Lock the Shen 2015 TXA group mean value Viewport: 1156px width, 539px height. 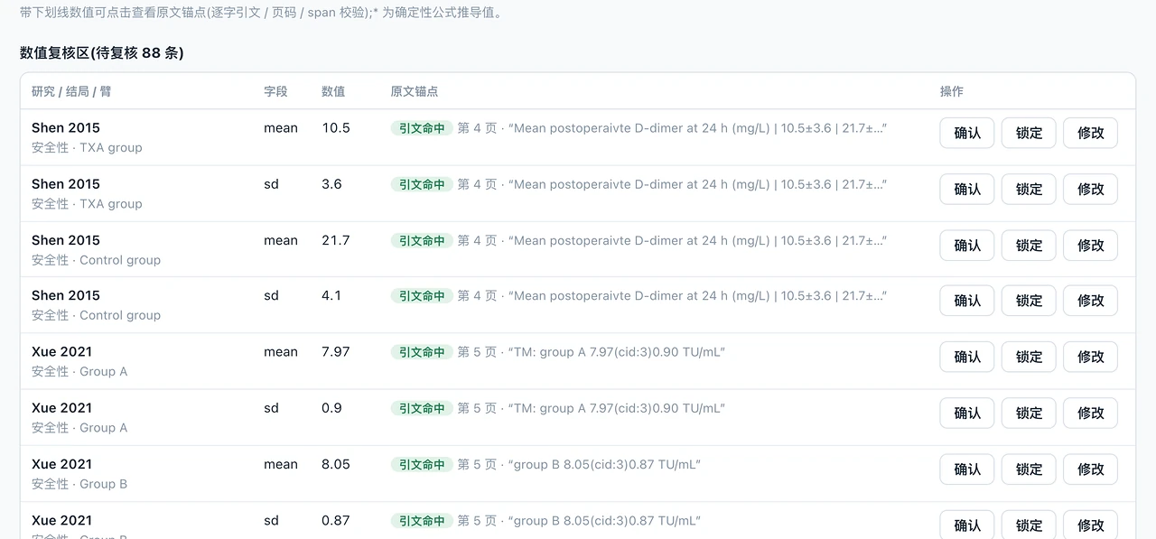[x=1029, y=133]
